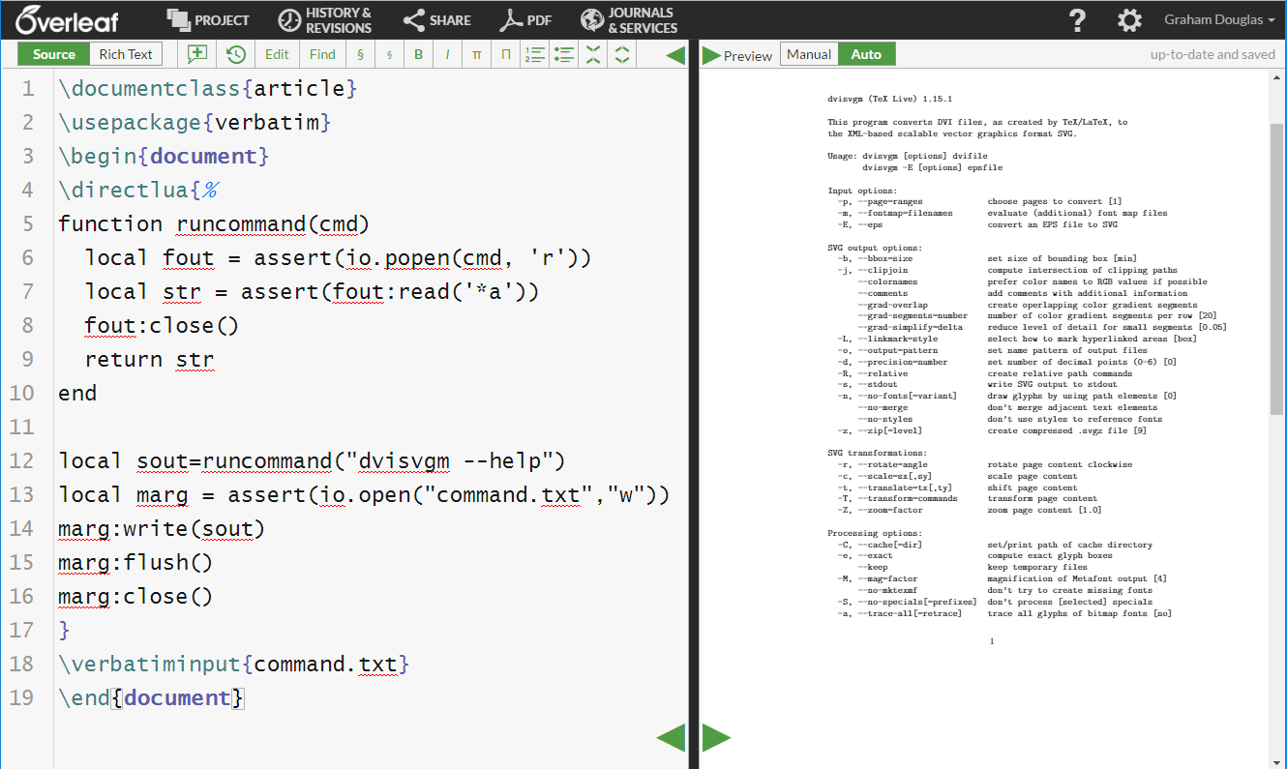Keep Auto compile enabled
Viewport: 1287px width, 769px height.
coord(866,54)
